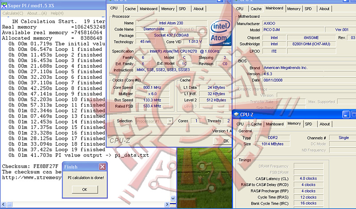Screen dimensions: 356x209
Task: Click the Super PI scroll down arrow
Action: (x=173, y=198)
